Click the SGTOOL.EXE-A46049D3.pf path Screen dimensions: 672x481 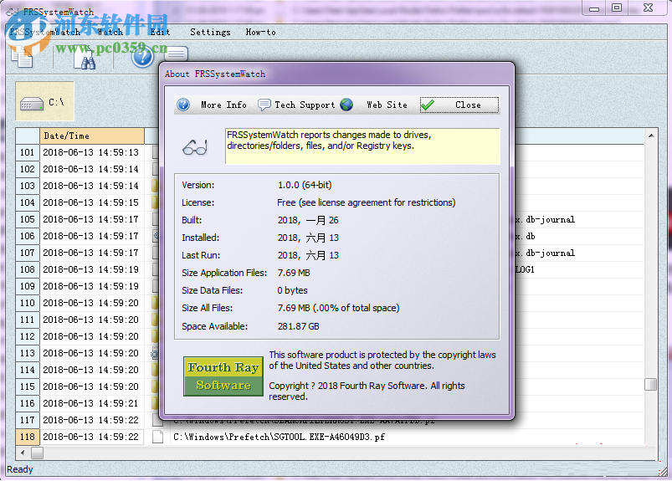[279, 437]
